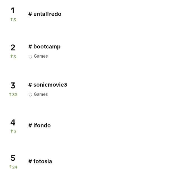Click the green up arrow beside rank 1
Screen dimensions: 175x179
(x=11, y=19)
